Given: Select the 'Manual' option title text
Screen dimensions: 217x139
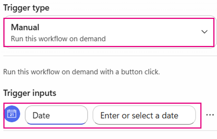Looking at the screenshot, I should (x=25, y=27).
